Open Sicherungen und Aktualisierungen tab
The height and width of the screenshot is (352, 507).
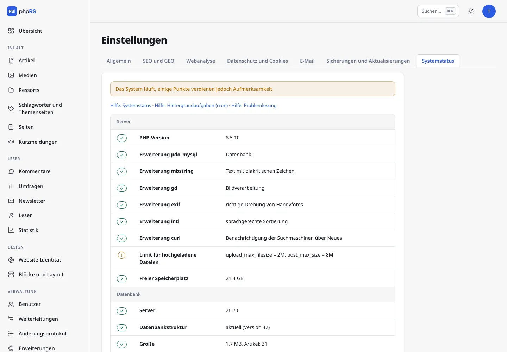click(368, 61)
